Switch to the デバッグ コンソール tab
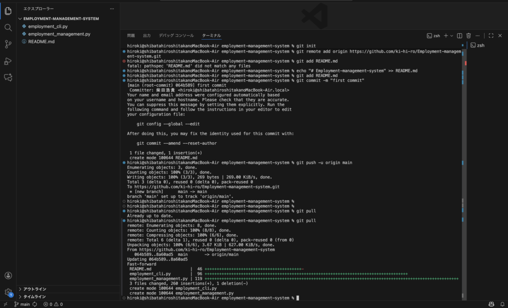Image resolution: width=508 pixels, height=308 pixels. (176, 36)
